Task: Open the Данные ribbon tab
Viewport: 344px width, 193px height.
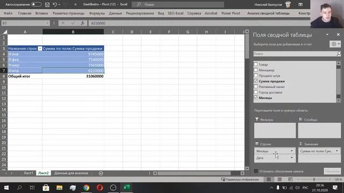Action: pyautogui.click(x=116, y=13)
